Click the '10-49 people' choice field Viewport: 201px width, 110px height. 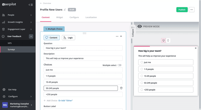coord(83,82)
